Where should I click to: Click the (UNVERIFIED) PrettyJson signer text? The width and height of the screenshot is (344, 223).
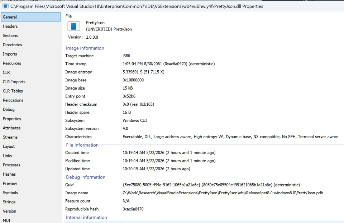click(109, 29)
